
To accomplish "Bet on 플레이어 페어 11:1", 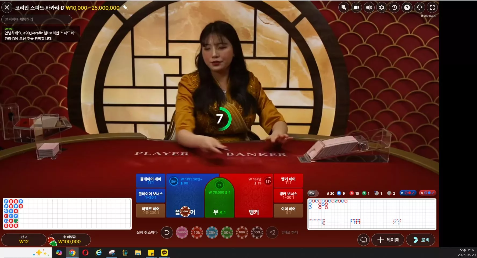I will point(150,181).
